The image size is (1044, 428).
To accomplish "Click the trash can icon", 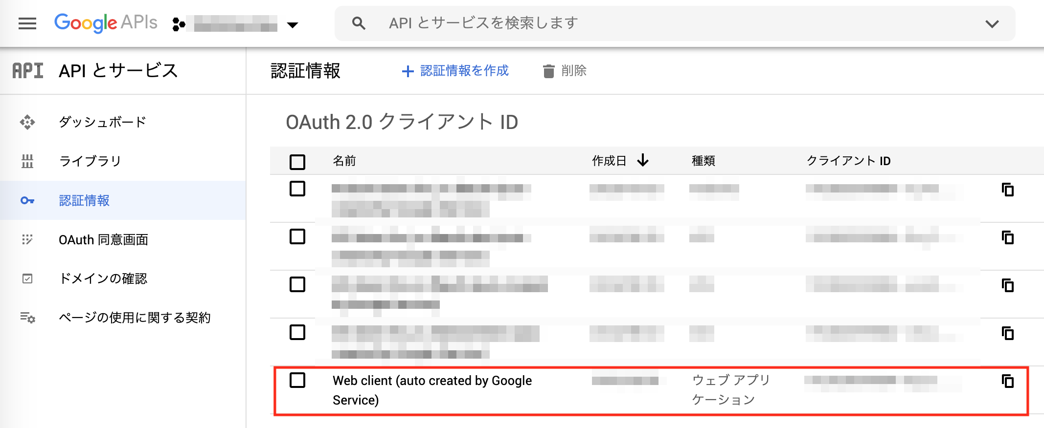I will pyautogui.click(x=549, y=71).
